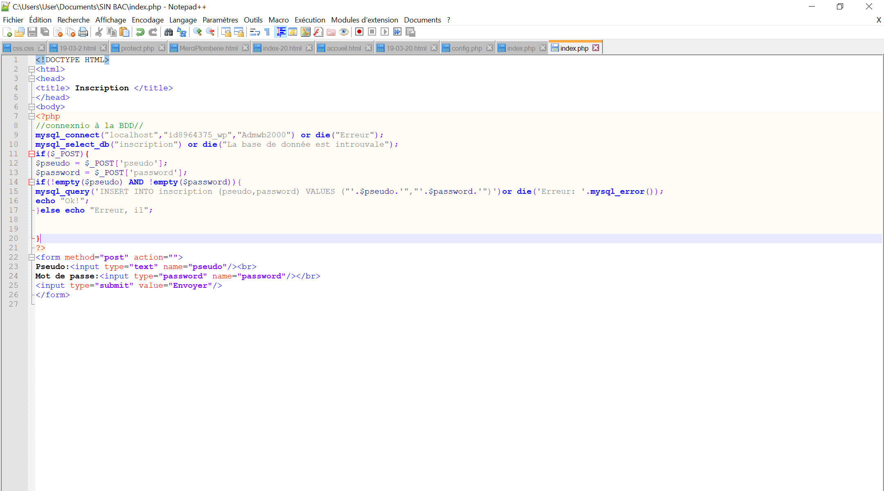The height and width of the screenshot is (491, 884).
Task: Undo the last edit with green arrow
Action: [140, 32]
